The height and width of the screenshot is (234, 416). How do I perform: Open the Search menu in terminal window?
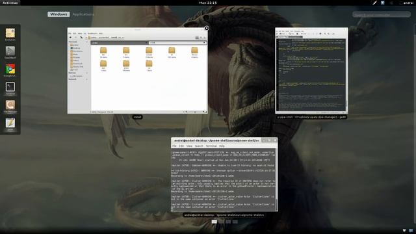coord(199,146)
